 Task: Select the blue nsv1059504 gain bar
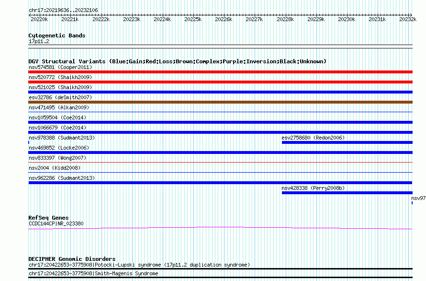coord(220,122)
